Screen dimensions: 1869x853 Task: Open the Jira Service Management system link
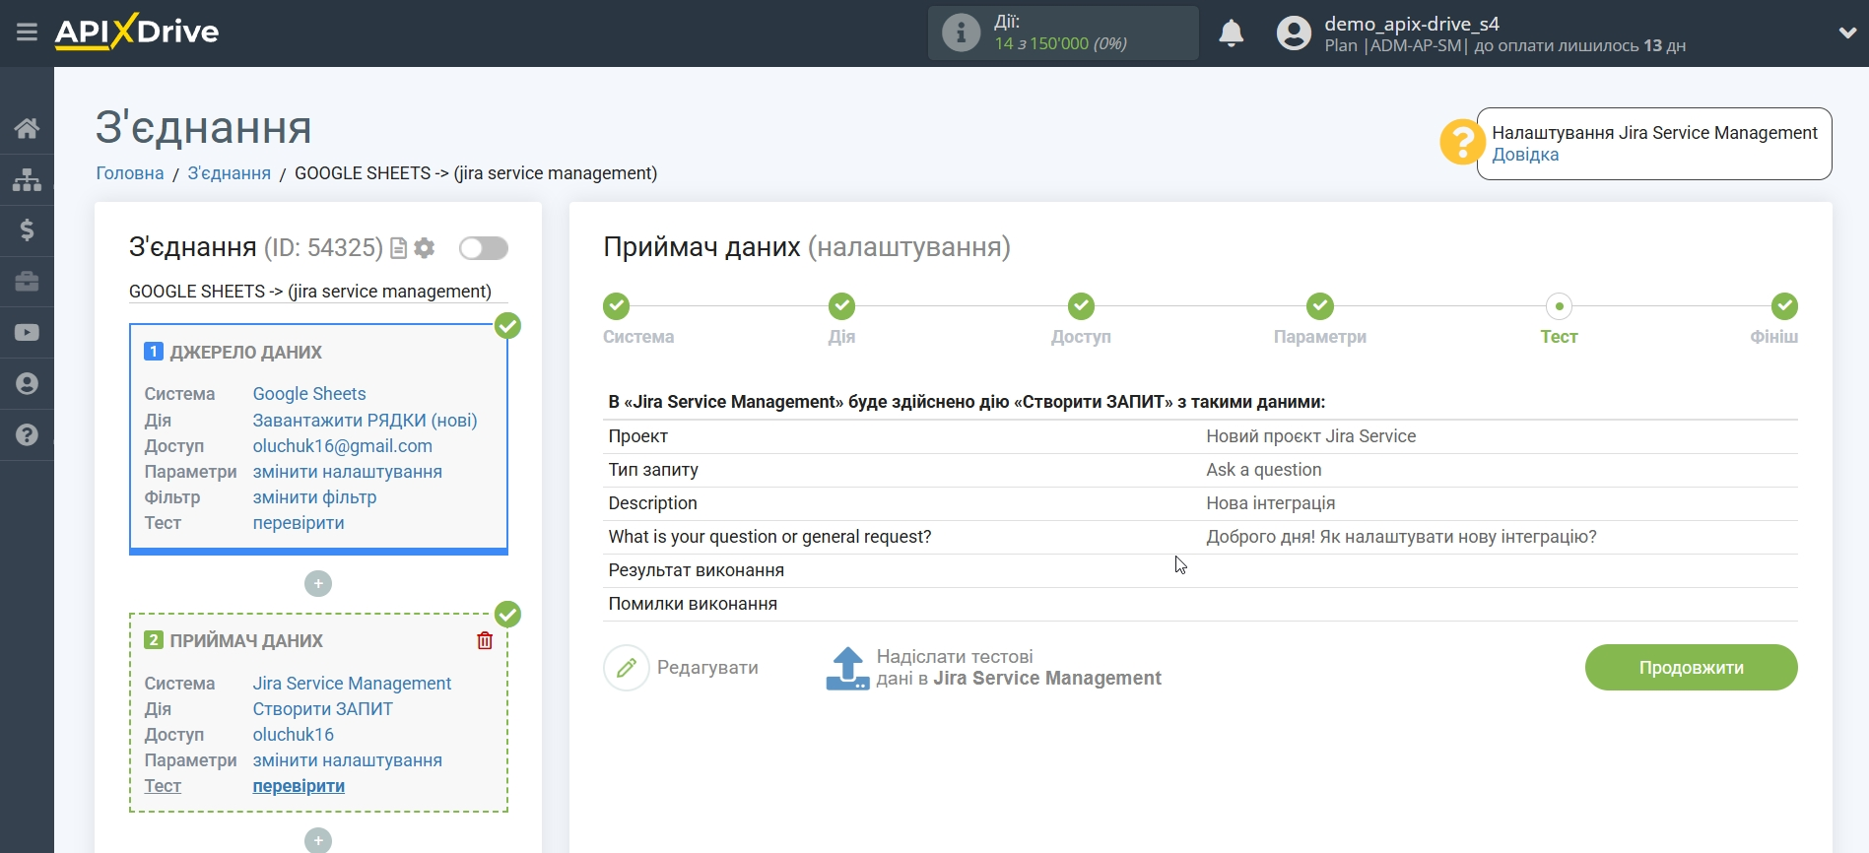click(x=352, y=684)
